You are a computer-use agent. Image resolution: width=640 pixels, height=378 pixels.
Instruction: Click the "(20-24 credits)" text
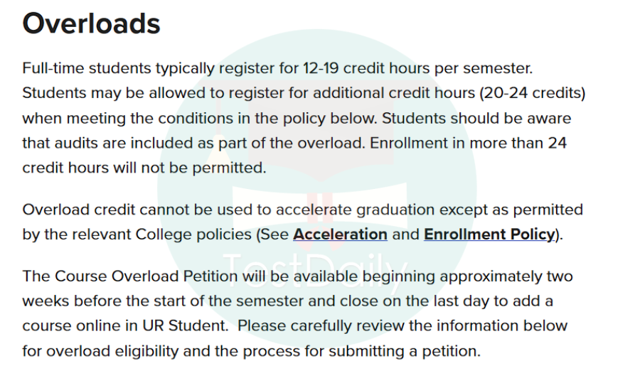[x=532, y=93]
